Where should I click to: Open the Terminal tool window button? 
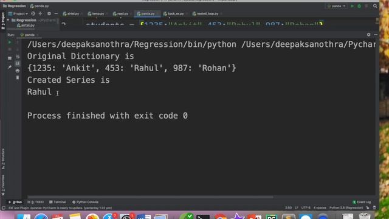pyautogui.click(x=58, y=202)
